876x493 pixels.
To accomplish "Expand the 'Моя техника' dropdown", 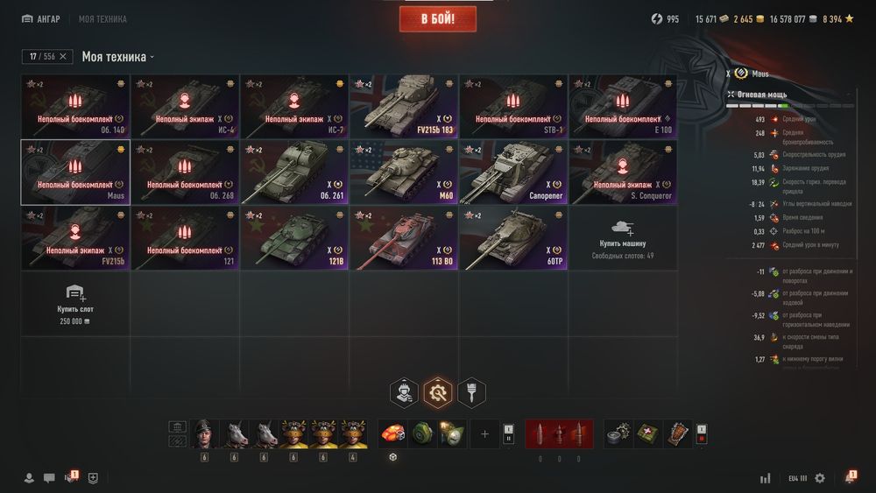I will click(x=118, y=56).
